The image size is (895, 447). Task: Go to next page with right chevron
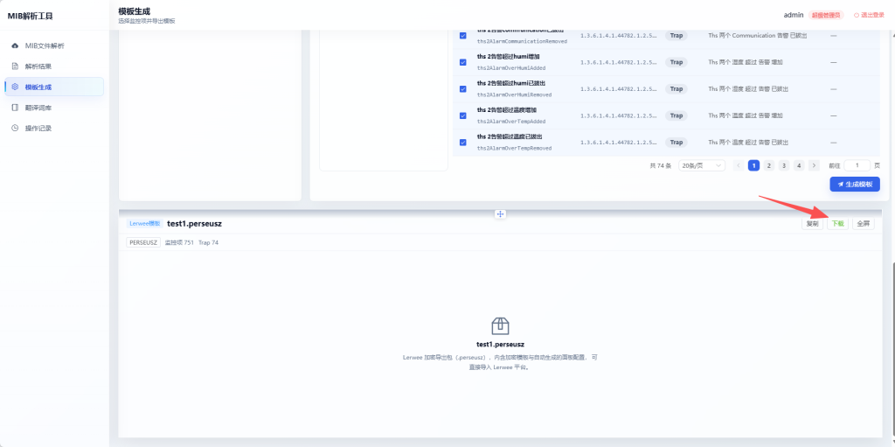pyautogui.click(x=815, y=166)
